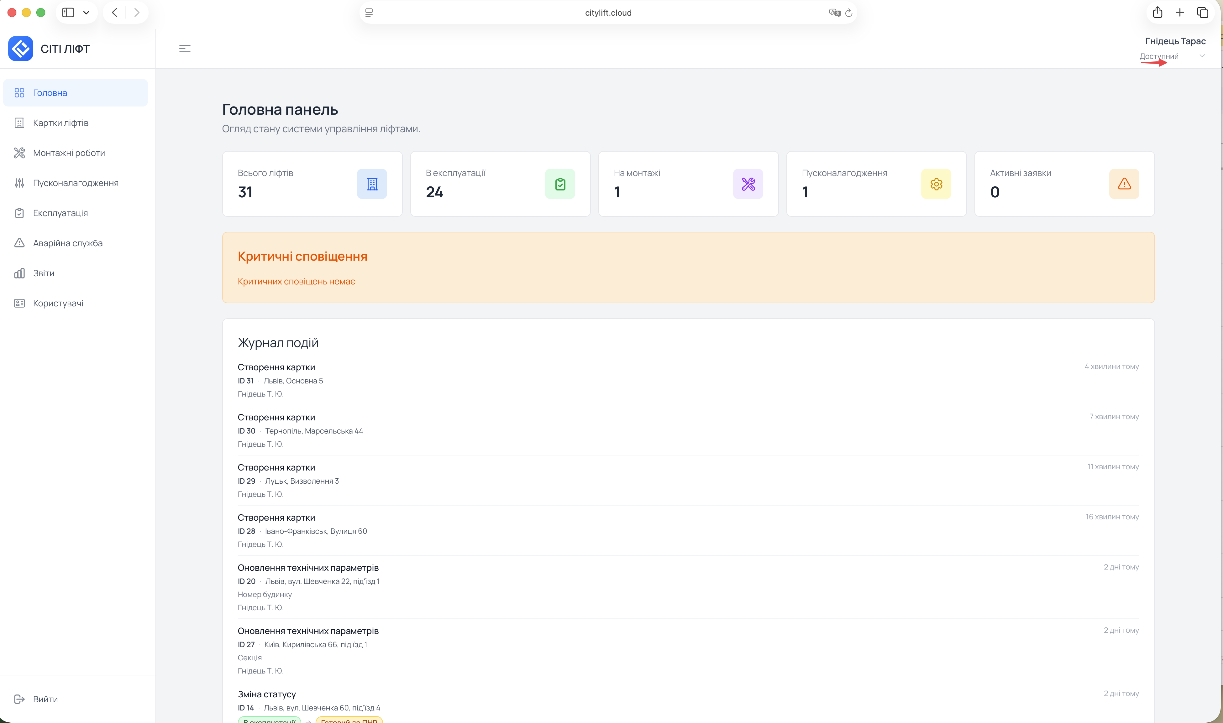
Task: Go to Аварійна служба section
Action: click(x=68, y=243)
